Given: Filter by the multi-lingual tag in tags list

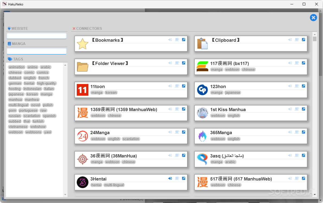Looking at the screenshot, I should pyautogui.click(x=18, y=105).
